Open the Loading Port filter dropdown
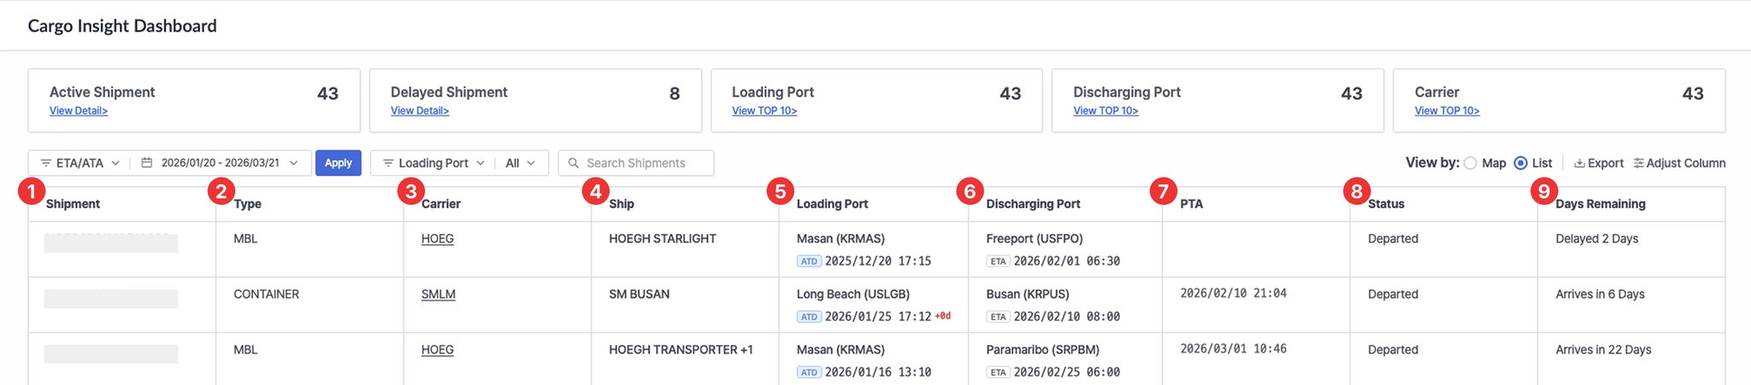The height and width of the screenshot is (385, 1751). click(x=480, y=163)
